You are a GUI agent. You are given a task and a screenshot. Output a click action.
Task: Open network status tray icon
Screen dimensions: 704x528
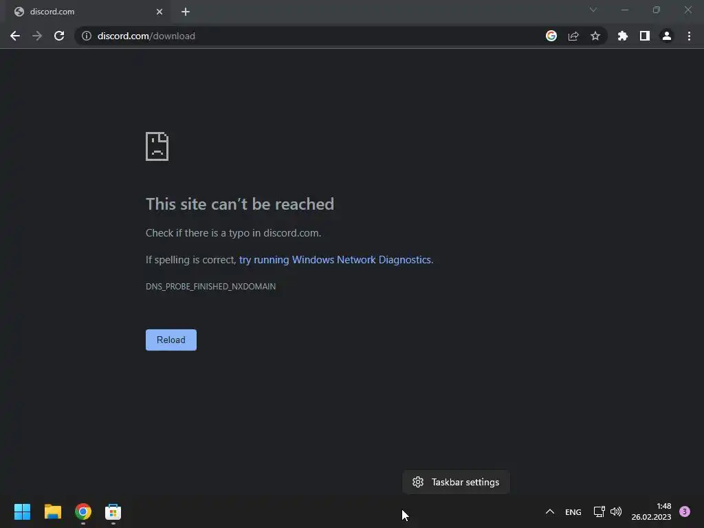coord(599,511)
